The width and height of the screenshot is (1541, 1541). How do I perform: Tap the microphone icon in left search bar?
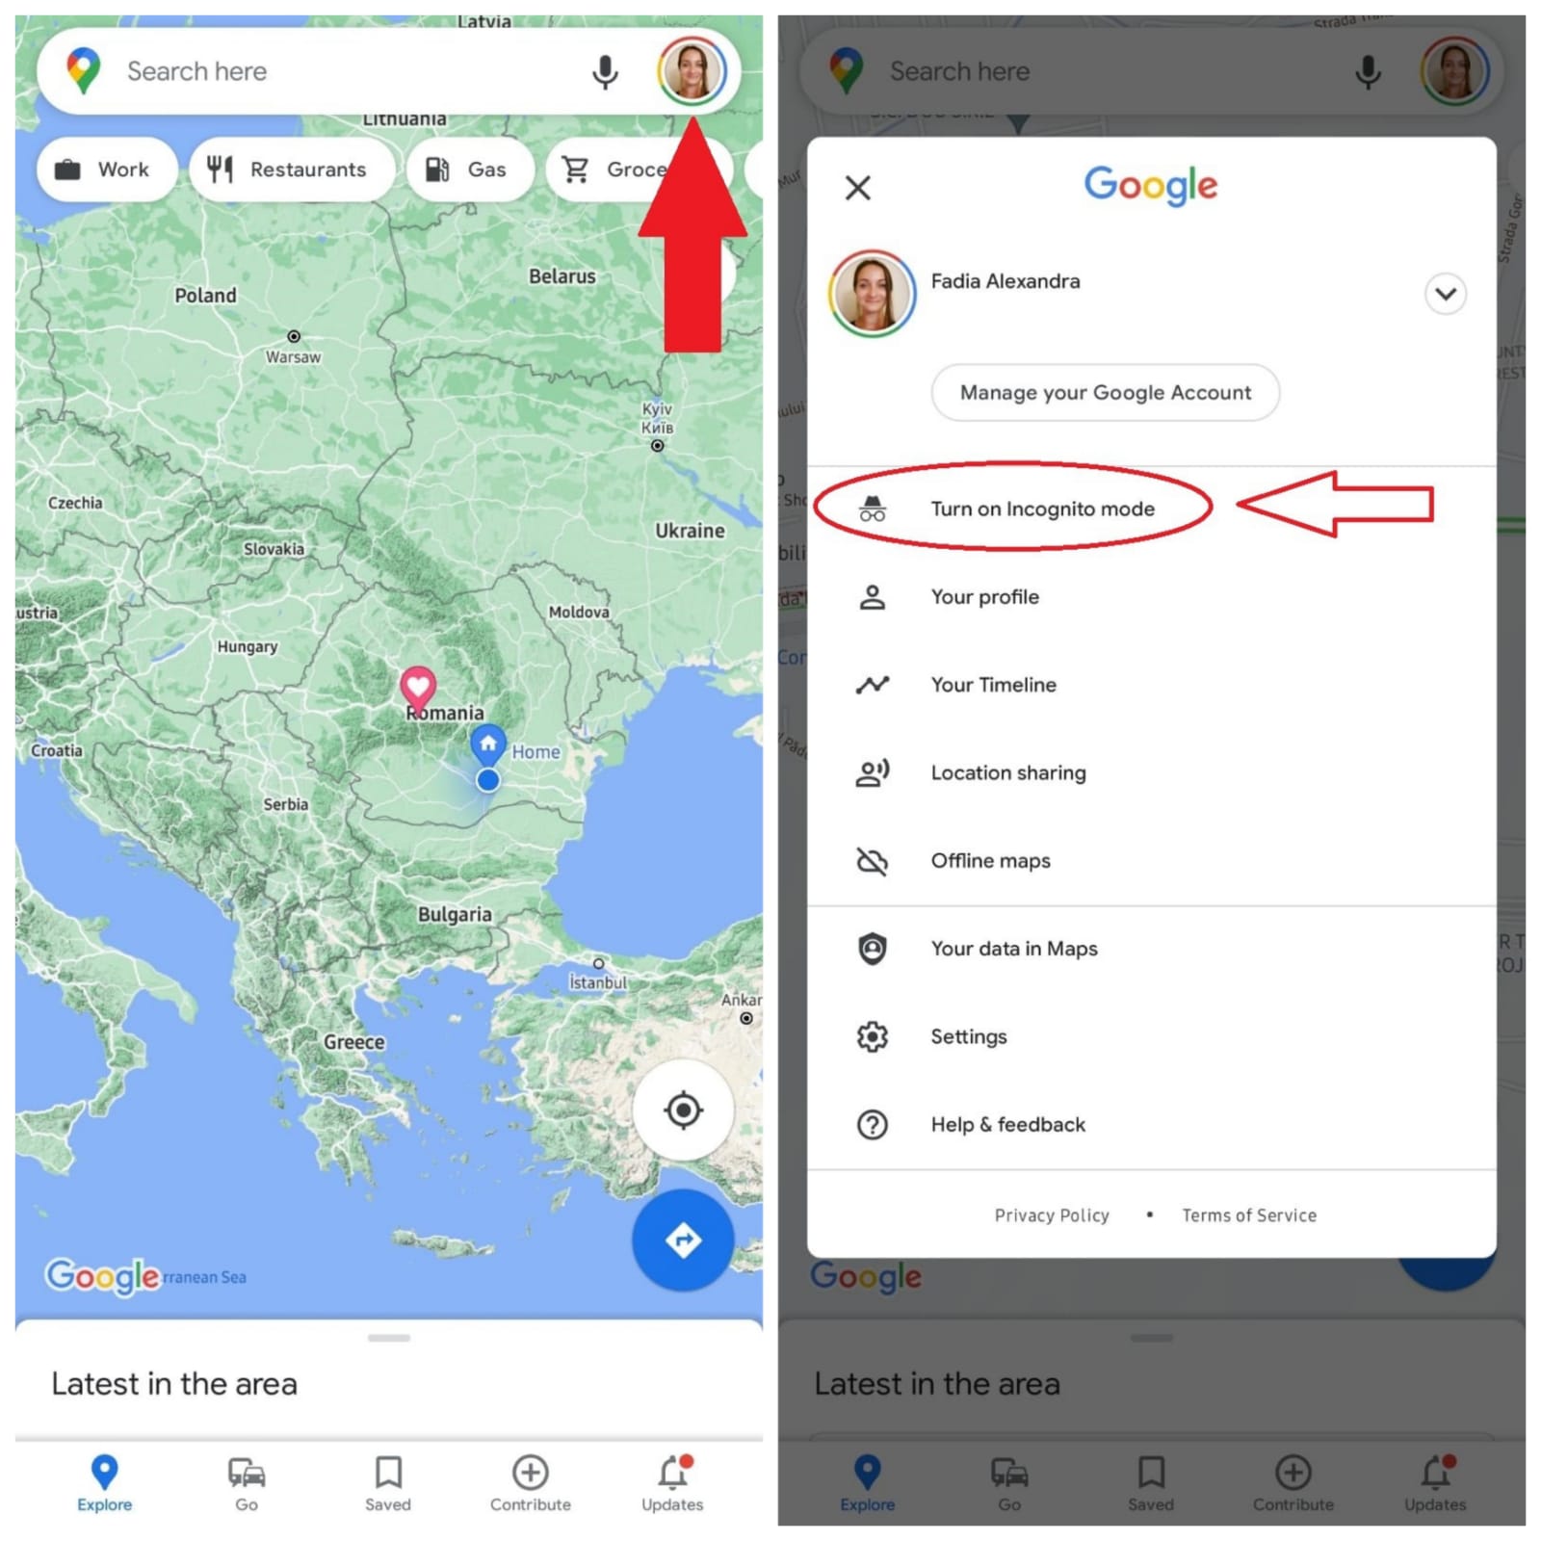(605, 71)
